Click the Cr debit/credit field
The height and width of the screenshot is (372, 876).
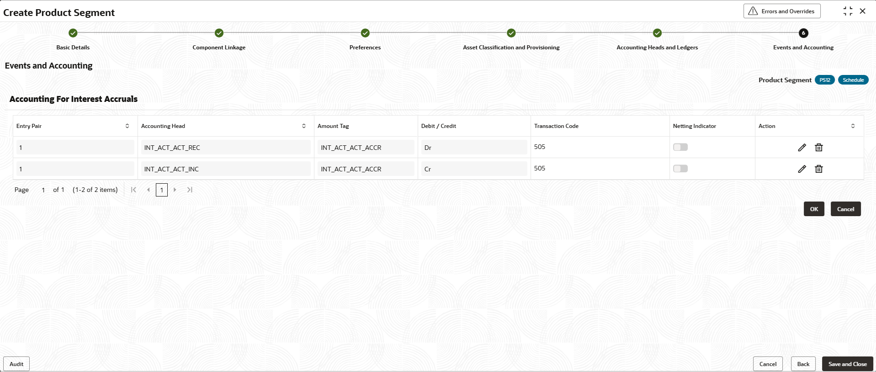[x=474, y=169]
